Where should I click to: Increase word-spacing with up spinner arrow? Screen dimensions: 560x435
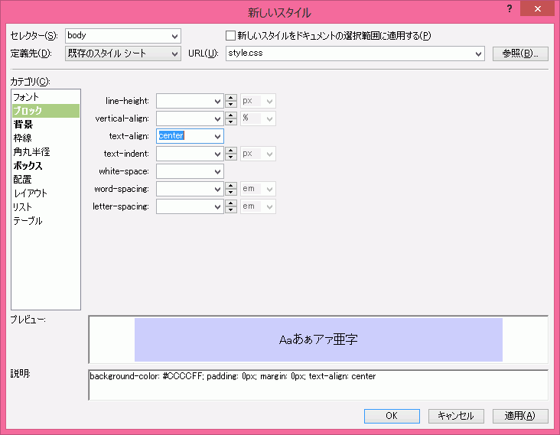(231, 186)
